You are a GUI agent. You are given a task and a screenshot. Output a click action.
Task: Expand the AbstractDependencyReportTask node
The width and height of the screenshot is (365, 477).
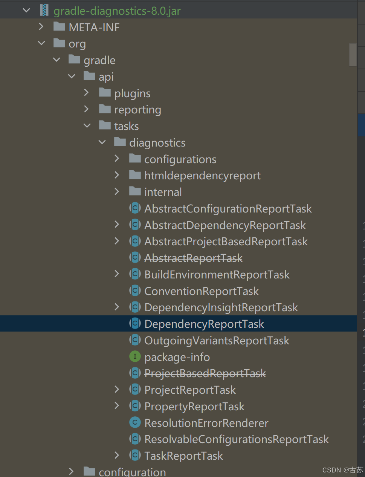coord(117,225)
